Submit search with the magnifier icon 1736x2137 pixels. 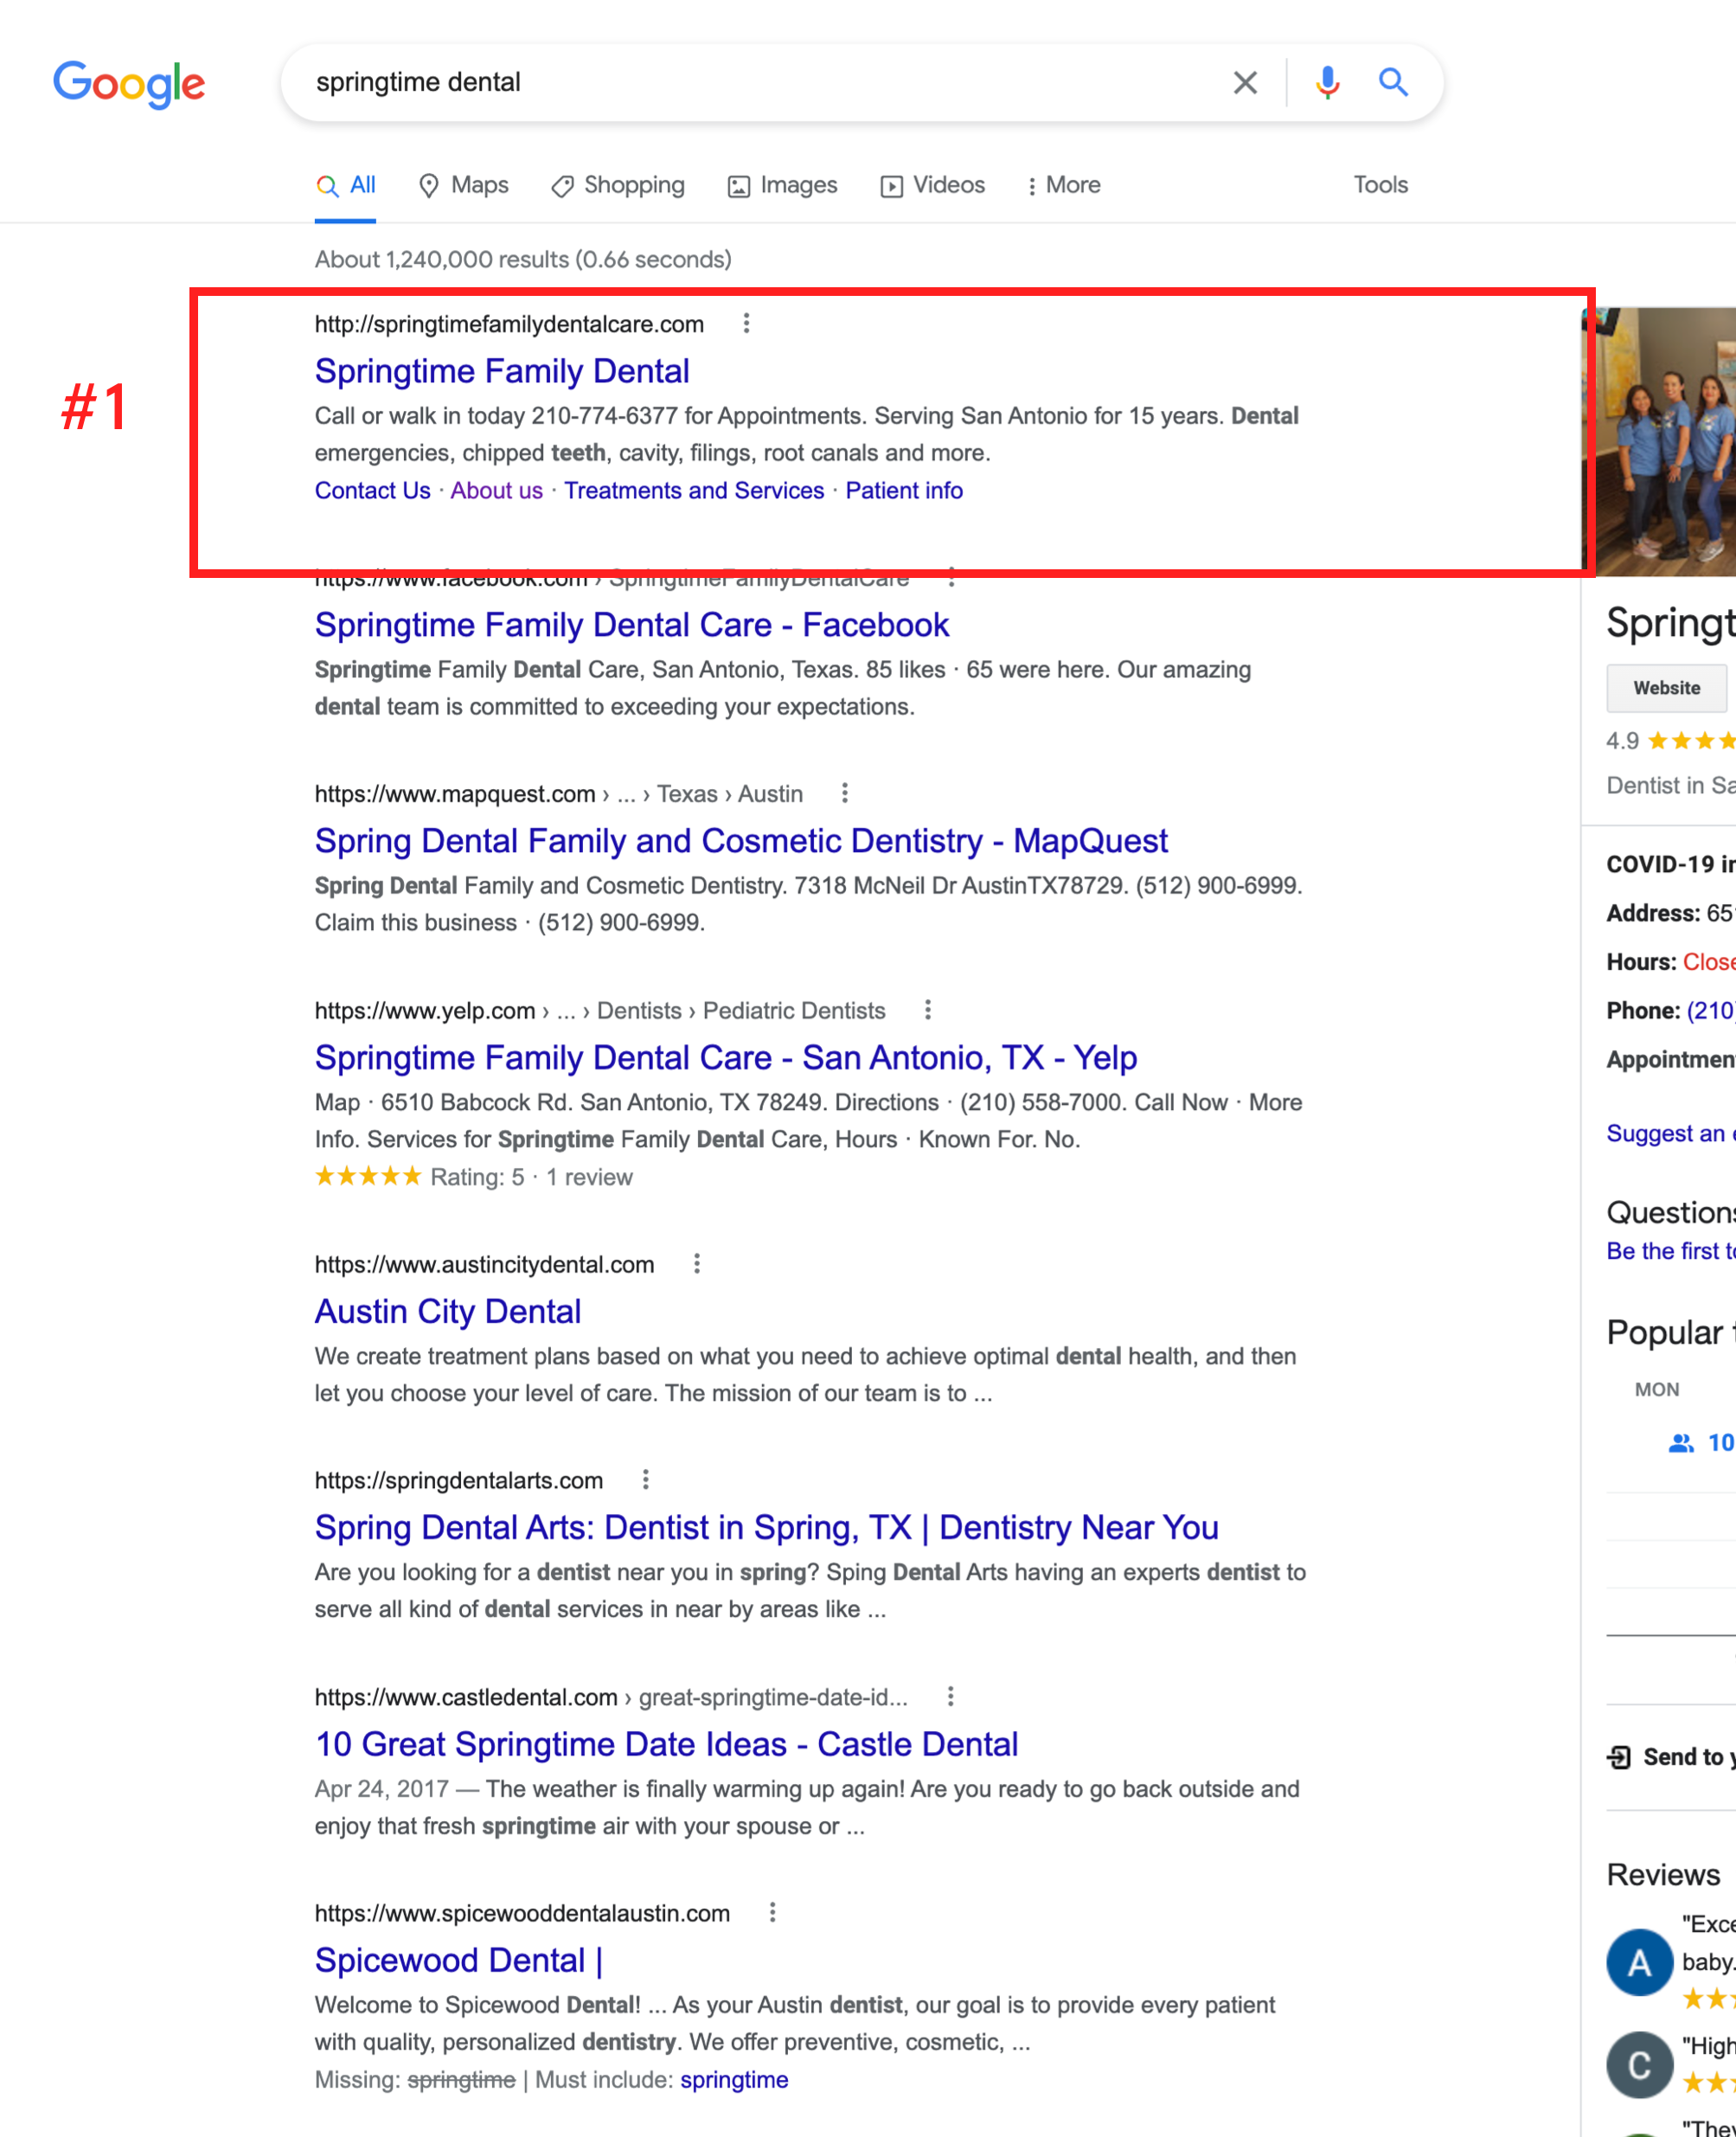coord(1393,82)
